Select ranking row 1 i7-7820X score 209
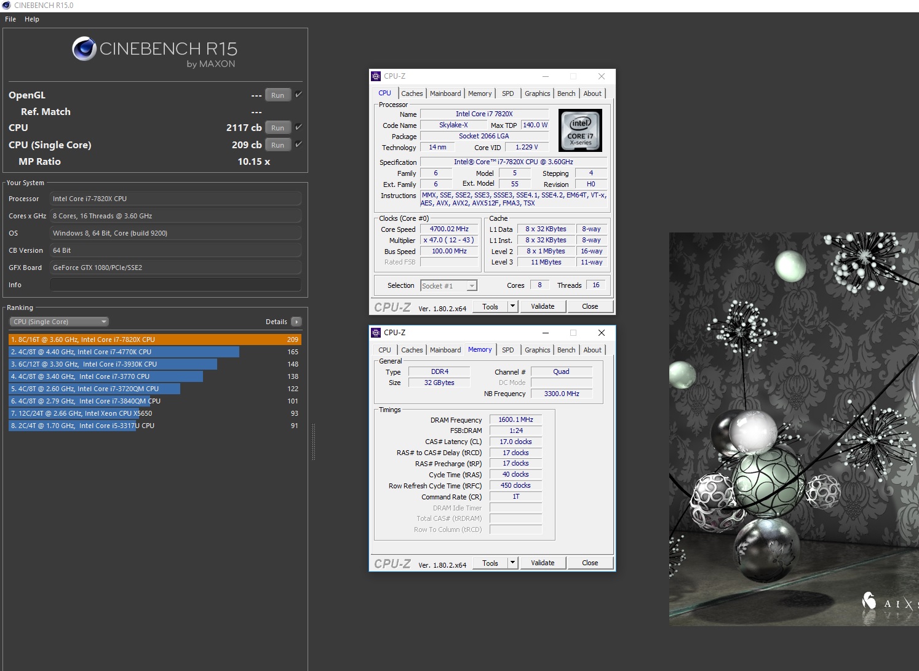Screen dimensions: 919x671 coord(155,339)
